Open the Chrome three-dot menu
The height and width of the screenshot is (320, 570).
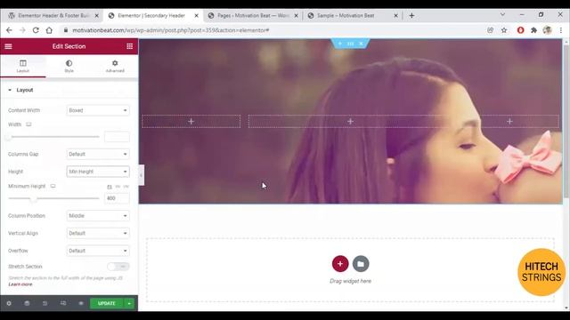[x=561, y=30]
